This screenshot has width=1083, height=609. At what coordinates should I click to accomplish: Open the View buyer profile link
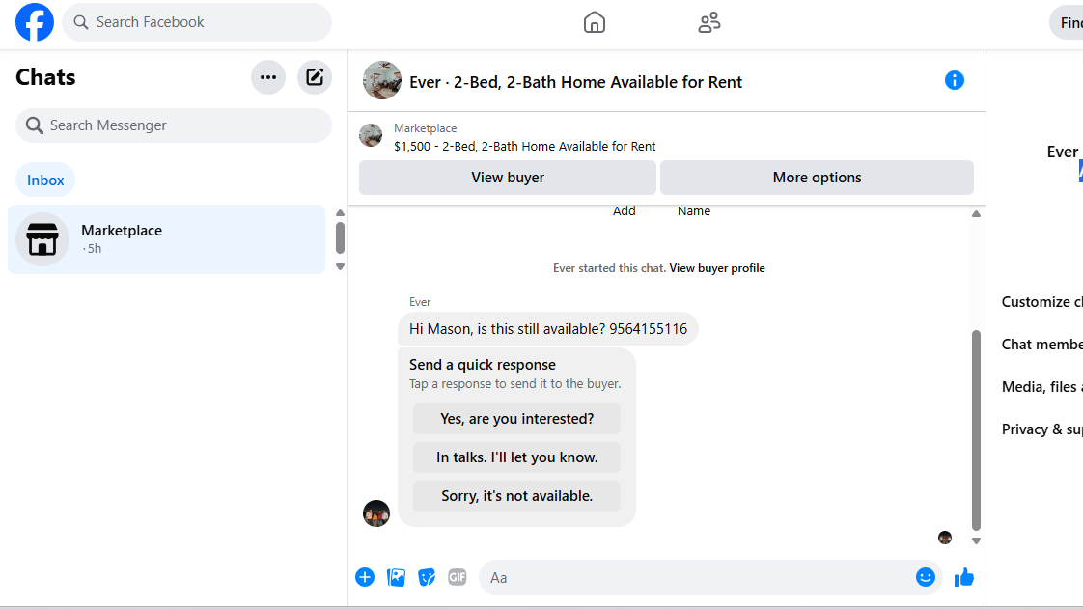pyautogui.click(x=717, y=268)
